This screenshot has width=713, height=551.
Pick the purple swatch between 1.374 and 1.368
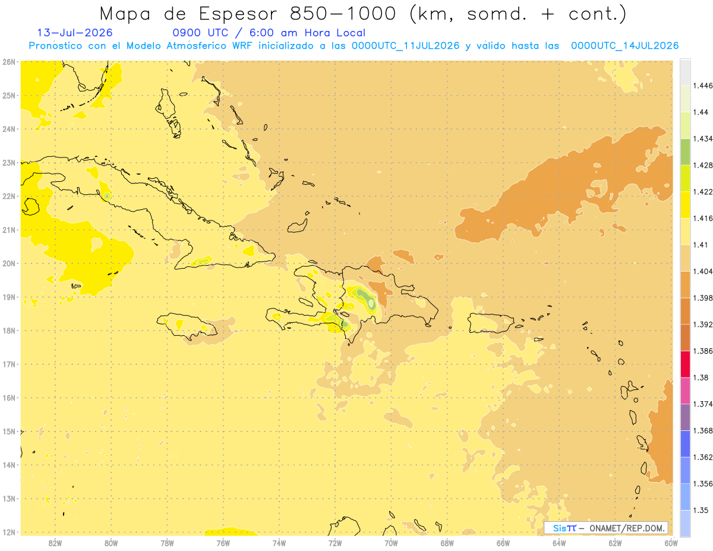685,417
